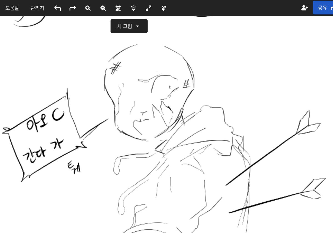Image resolution: width=333 pixels, height=233 pixels.
Task: Toggle fullscreen with the expand arrows icon
Action: pyautogui.click(x=148, y=8)
